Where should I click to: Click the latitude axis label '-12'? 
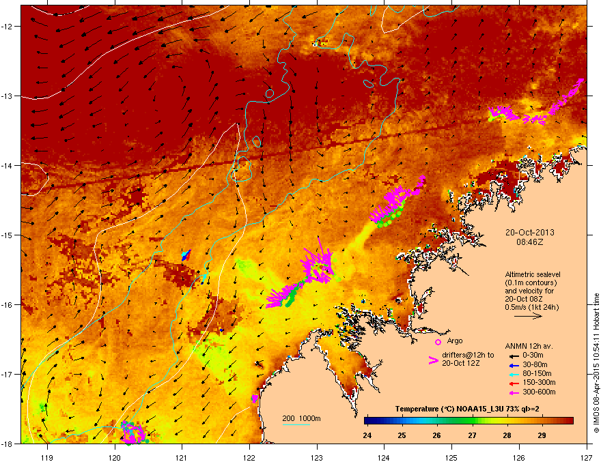[x=7, y=27]
